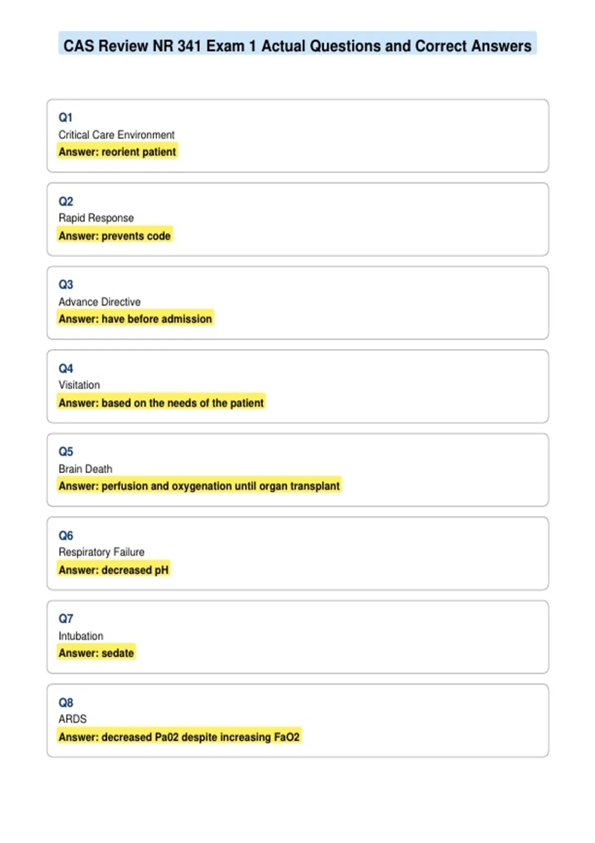Click the 'Brain Death' topic text
This screenshot has height=843, width=595.
[x=85, y=469]
